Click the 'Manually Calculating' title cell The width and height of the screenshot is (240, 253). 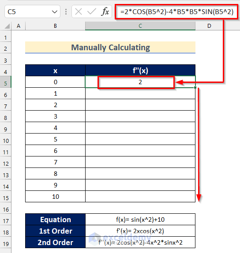tap(110, 48)
